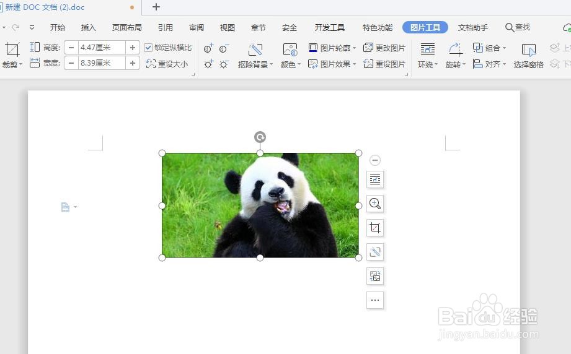Click the 抠除背景 remove background icon
This screenshot has height=354, width=571.
[x=255, y=50]
